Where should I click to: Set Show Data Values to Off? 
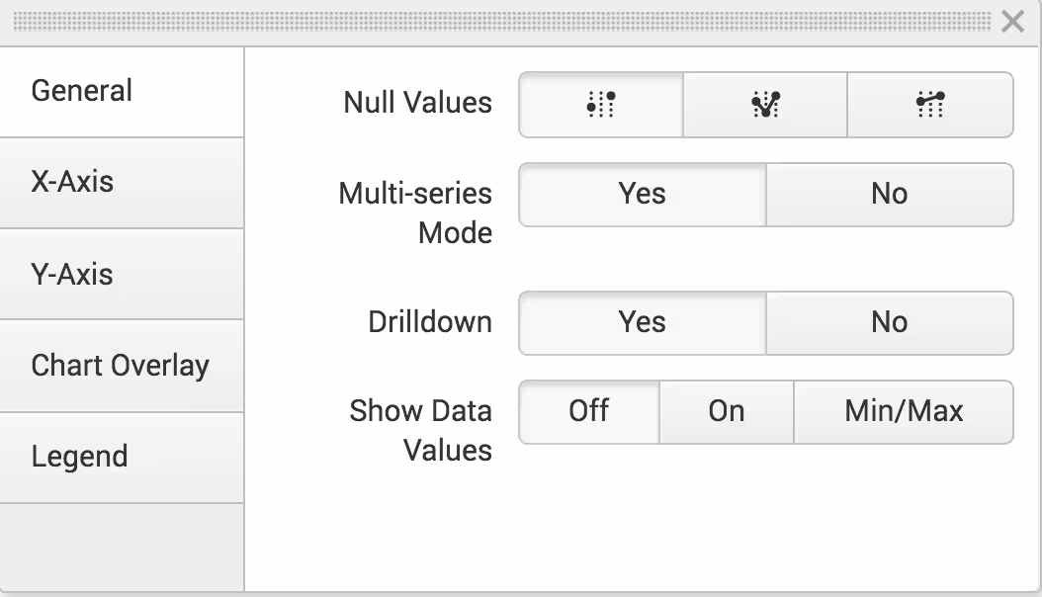[x=588, y=411]
